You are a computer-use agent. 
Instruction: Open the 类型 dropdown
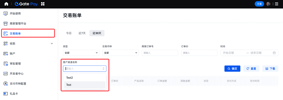81,53
